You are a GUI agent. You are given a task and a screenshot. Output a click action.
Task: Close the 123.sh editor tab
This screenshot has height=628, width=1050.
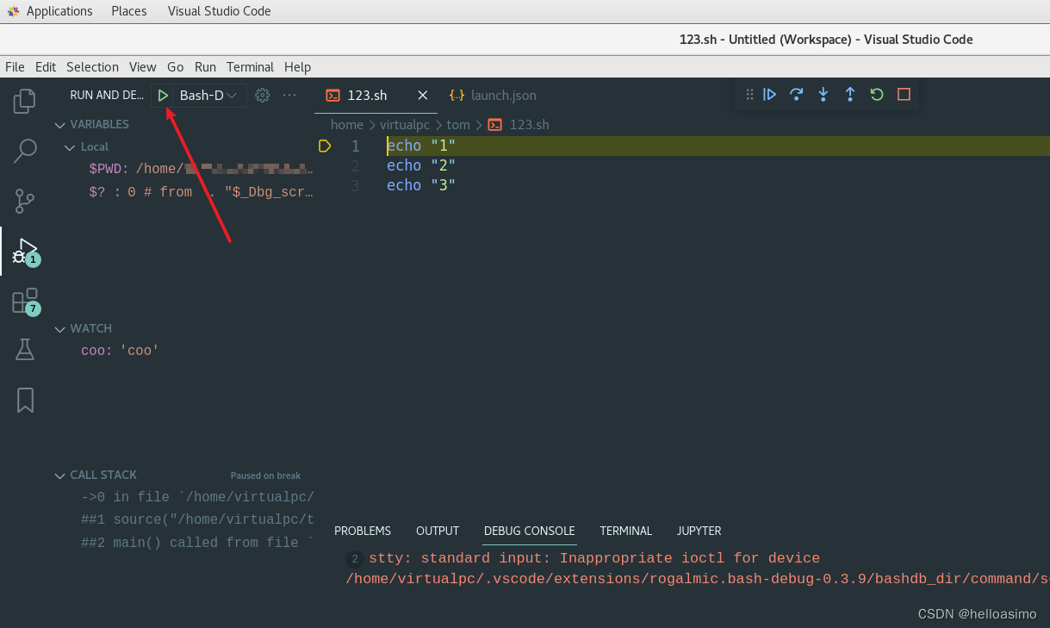tap(422, 96)
